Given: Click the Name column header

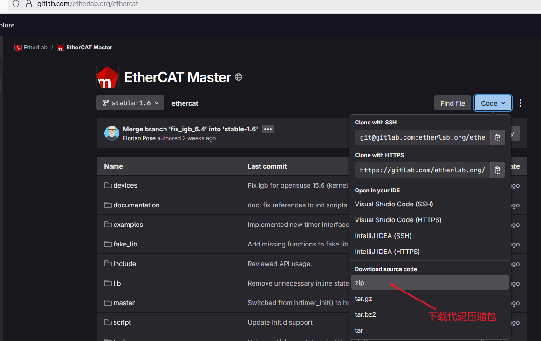Looking at the screenshot, I should pyautogui.click(x=114, y=166).
